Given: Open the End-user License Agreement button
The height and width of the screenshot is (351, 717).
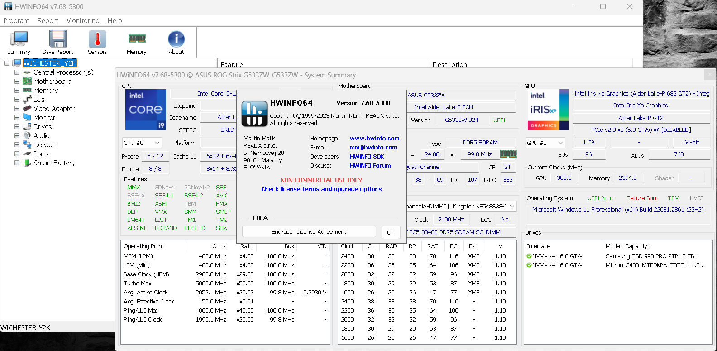Looking at the screenshot, I should [309, 231].
